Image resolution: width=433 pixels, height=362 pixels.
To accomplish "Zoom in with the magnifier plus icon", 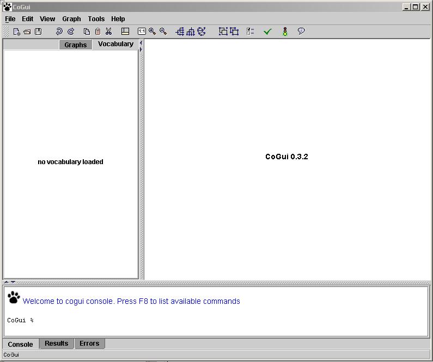I will pos(152,32).
